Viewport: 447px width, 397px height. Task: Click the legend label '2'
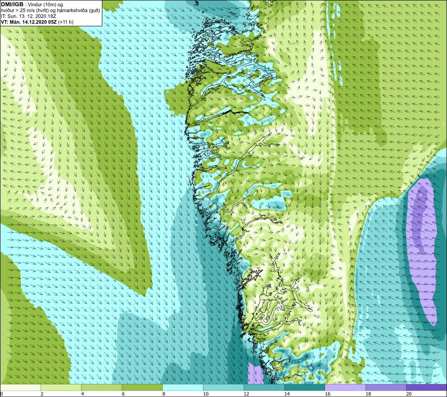click(x=42, y=394)
